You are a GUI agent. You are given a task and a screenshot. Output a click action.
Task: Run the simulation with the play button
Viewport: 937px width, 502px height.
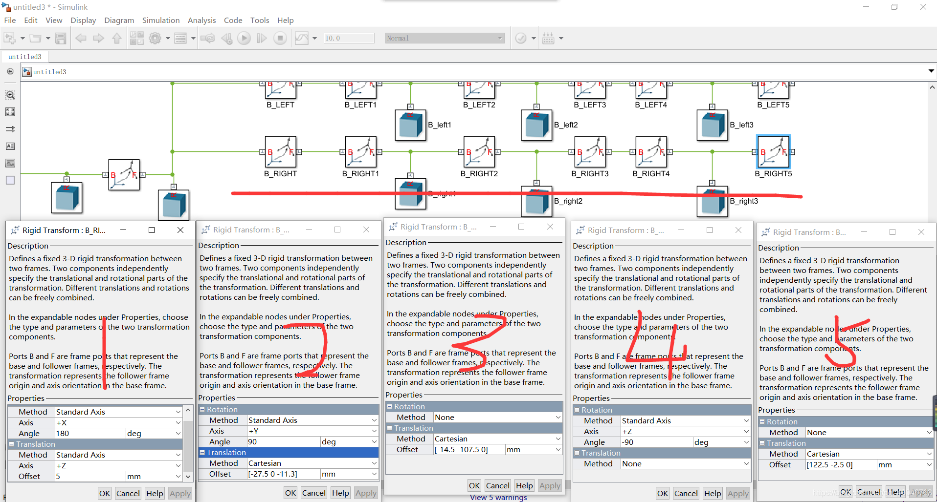pos(244,38)
